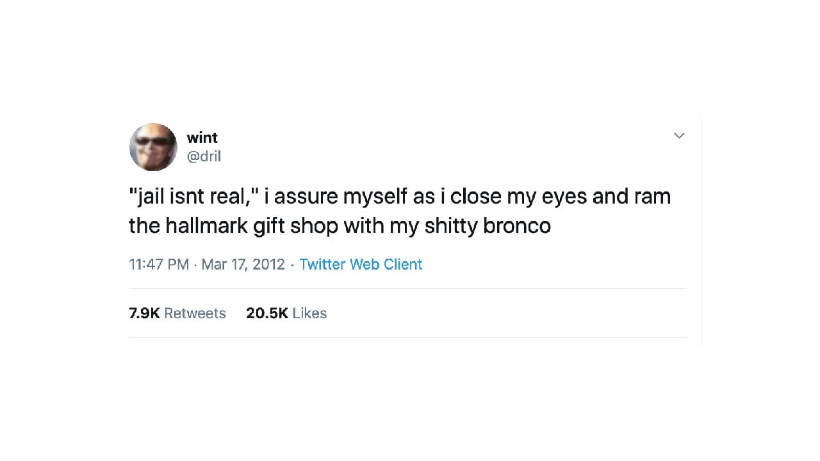Image resolution: width=820 pixels, height=461 pixels.
Task: Click the word "myself" in the tweet
Action: [x=375, y=197]
